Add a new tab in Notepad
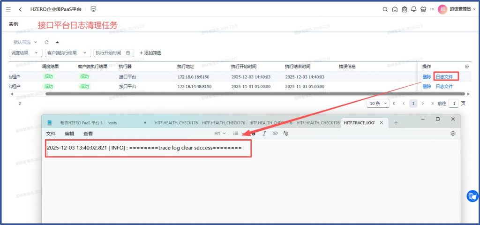Viewport: 480px width, 225px height. 396,123
